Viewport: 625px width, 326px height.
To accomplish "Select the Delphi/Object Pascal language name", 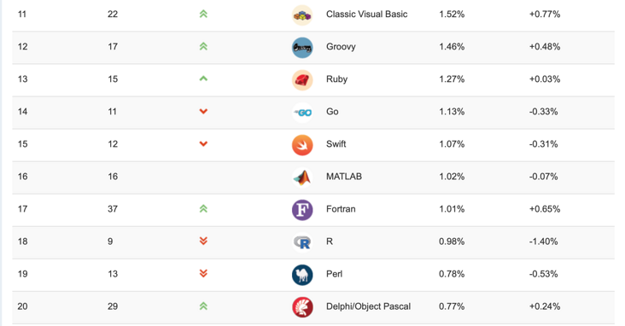I will click(x=368, y=306).
